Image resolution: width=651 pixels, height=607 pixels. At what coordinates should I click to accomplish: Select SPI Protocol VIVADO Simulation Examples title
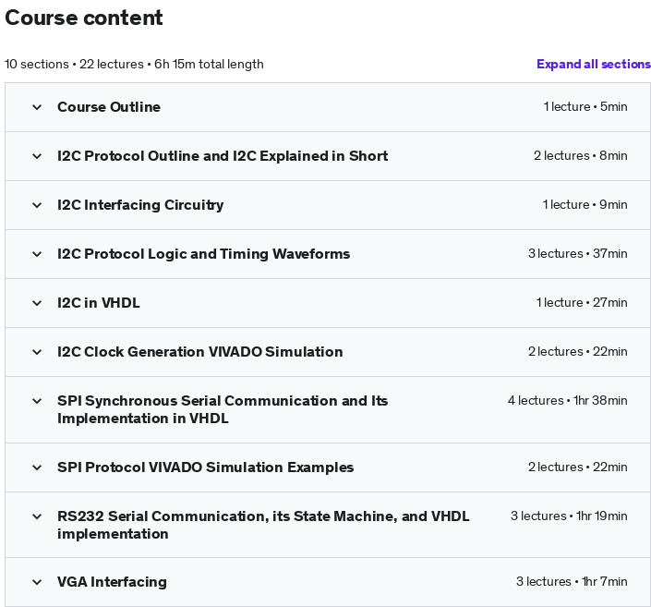point(206,467)
